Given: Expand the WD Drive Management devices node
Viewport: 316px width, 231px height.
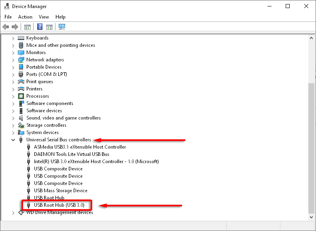Looking at the screenshot, I should 13,212.
